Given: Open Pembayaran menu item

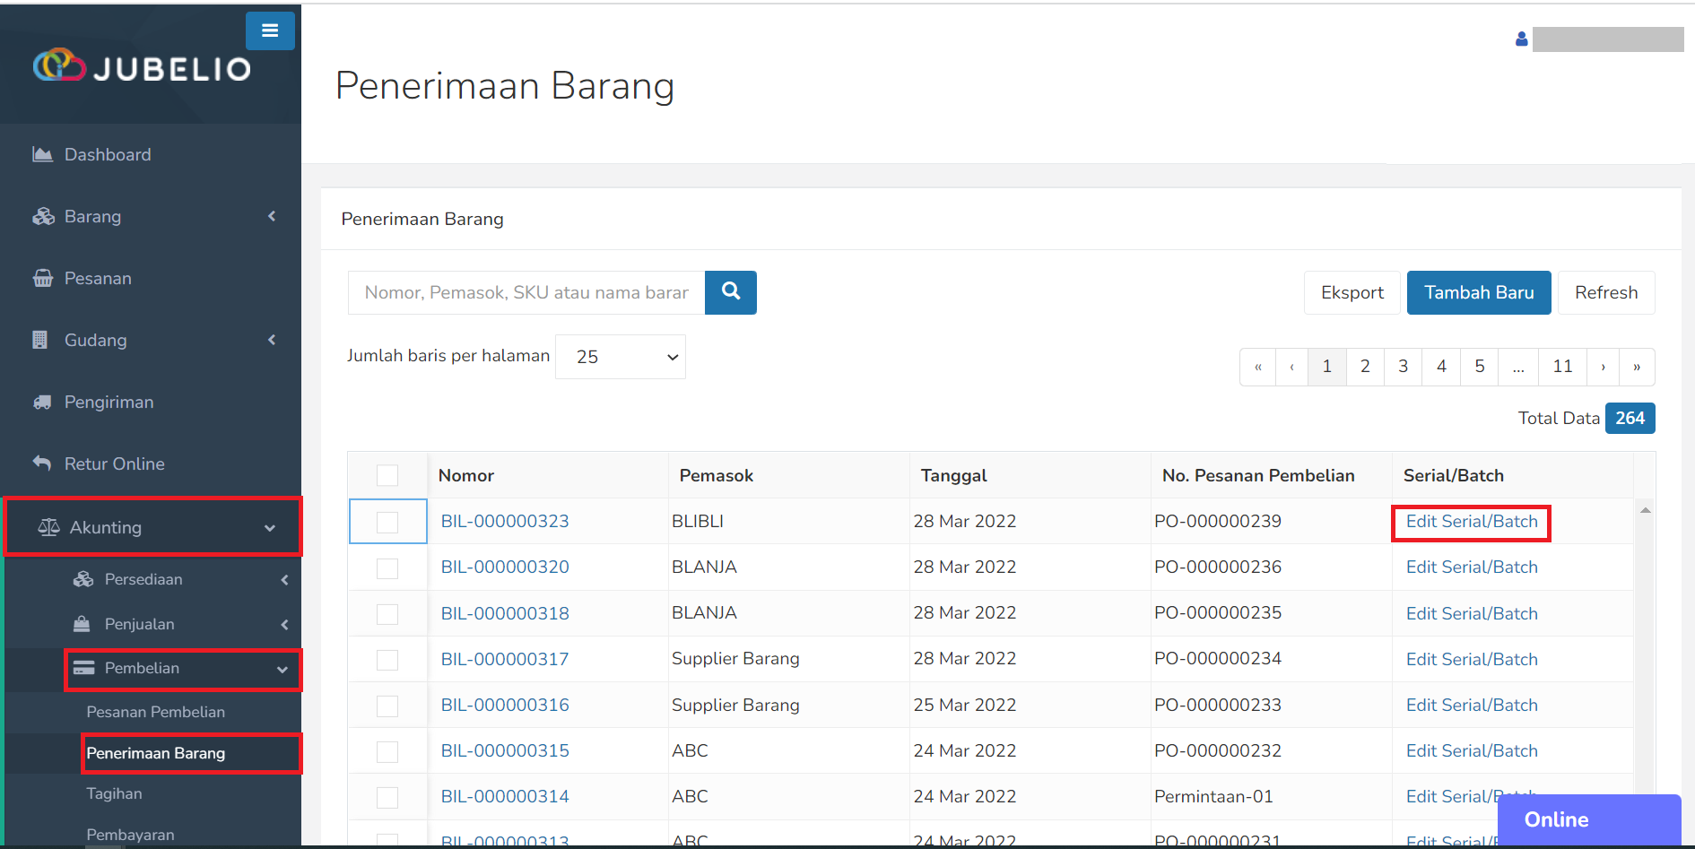Looking at the screenshot, I should [x=130, y=835].
